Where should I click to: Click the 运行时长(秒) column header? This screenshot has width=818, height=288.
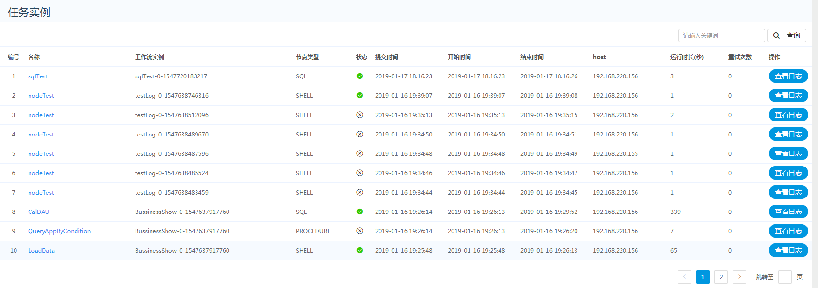pyautogui.click(x=687, y=57)
